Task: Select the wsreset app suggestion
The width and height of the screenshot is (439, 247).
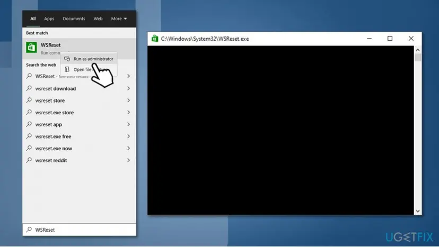Action: click(79, 124)
